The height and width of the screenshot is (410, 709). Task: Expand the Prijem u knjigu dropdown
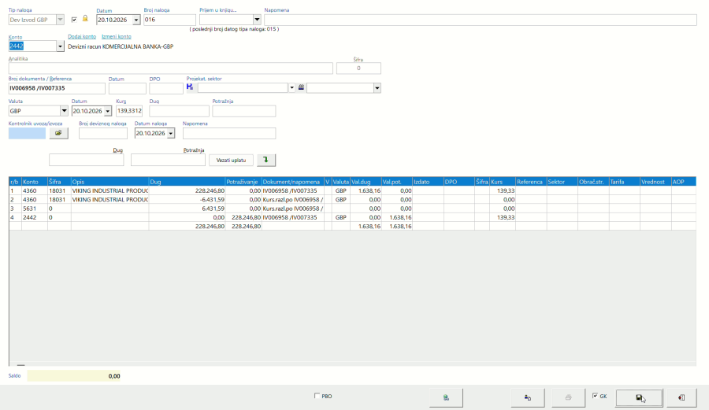(257, 20)
